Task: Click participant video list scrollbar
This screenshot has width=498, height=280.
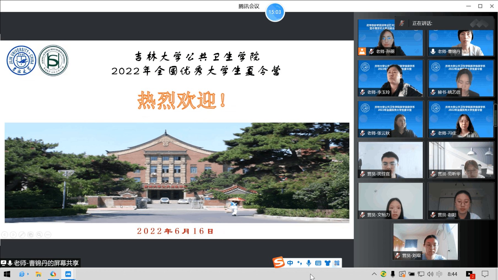Action: (x=496, y=116)
